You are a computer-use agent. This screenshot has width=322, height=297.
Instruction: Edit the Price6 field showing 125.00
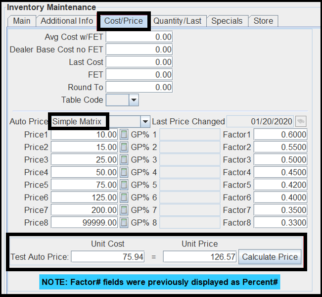85,198
